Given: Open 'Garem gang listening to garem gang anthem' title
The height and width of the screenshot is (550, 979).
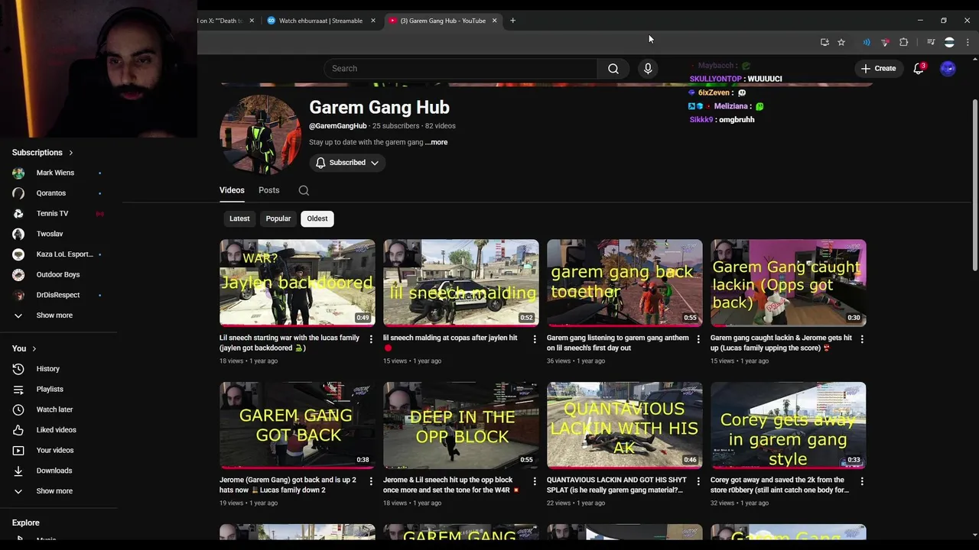Looking at the screenshot, I should point(617,342).
